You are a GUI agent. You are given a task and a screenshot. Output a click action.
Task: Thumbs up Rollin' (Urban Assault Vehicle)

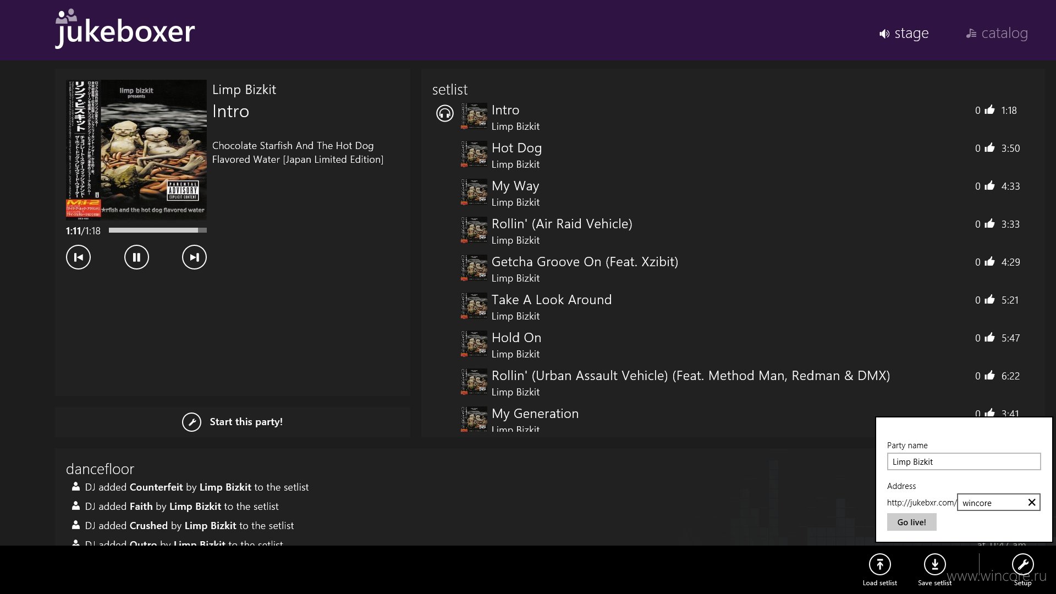click(989, 376)
